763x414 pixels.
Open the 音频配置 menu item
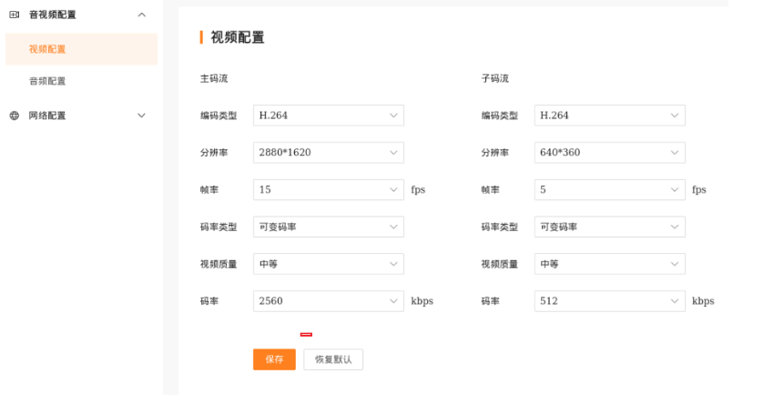pyautogui.click(x=47, y=81)
